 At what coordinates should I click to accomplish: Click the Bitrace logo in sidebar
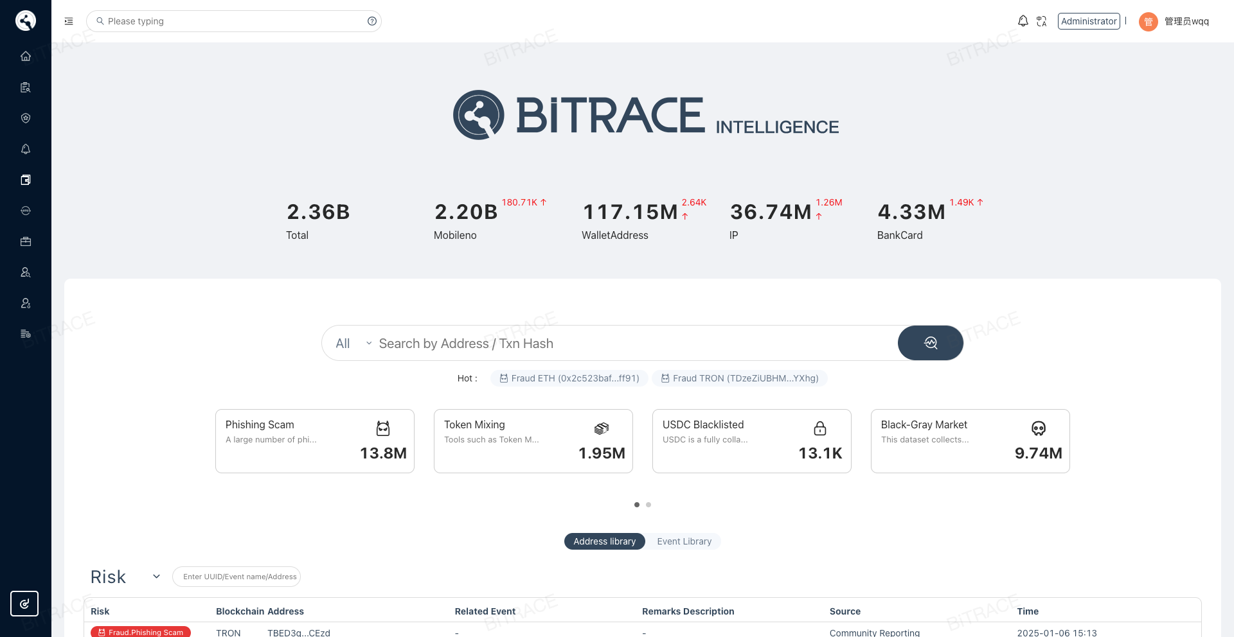26,21
